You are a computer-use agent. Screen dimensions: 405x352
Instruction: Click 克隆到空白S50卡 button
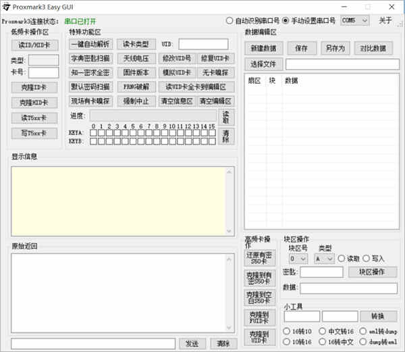click(x=259, y=298)
